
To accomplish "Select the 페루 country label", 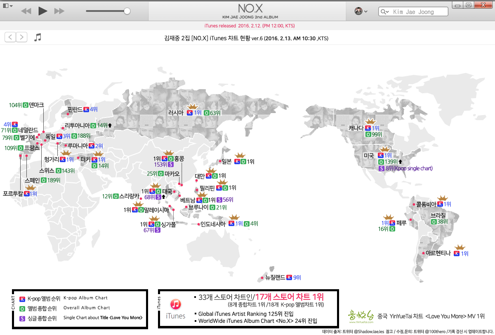I will click(x=401, y=223).
